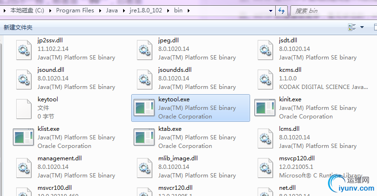Click the 0 字节 size text
The height and width of the screenshot is (196, 377).
[x=46, y=117]
